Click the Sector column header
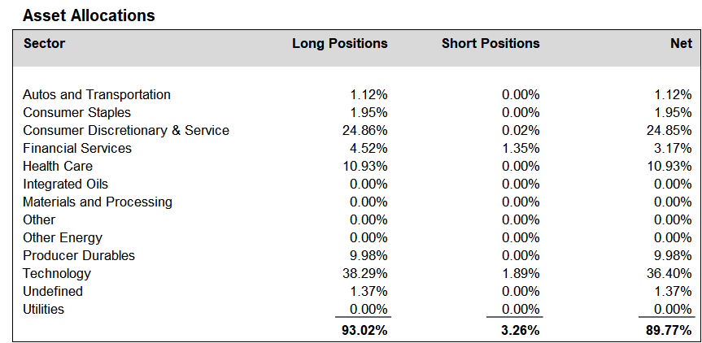This screenshot has height=343, width=702. click(44, 43)
